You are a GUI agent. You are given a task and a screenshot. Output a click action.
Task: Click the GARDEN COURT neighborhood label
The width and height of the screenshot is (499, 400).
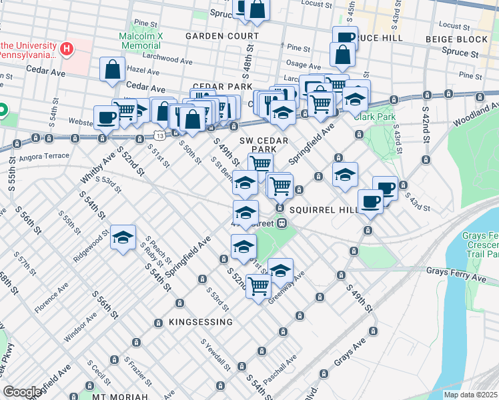pyautogui.click(x=222, y=36)
